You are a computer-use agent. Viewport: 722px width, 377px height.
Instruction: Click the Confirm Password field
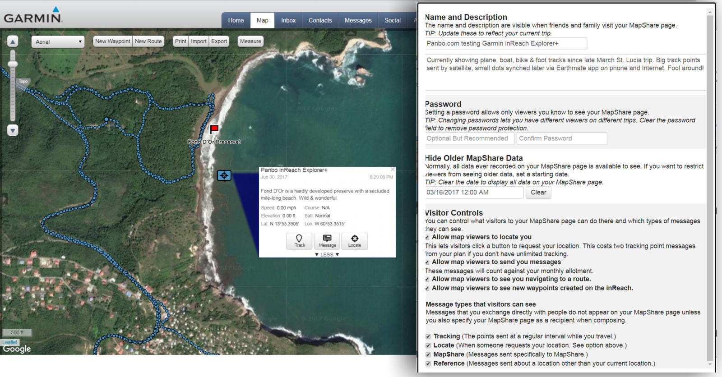(562, 138)
